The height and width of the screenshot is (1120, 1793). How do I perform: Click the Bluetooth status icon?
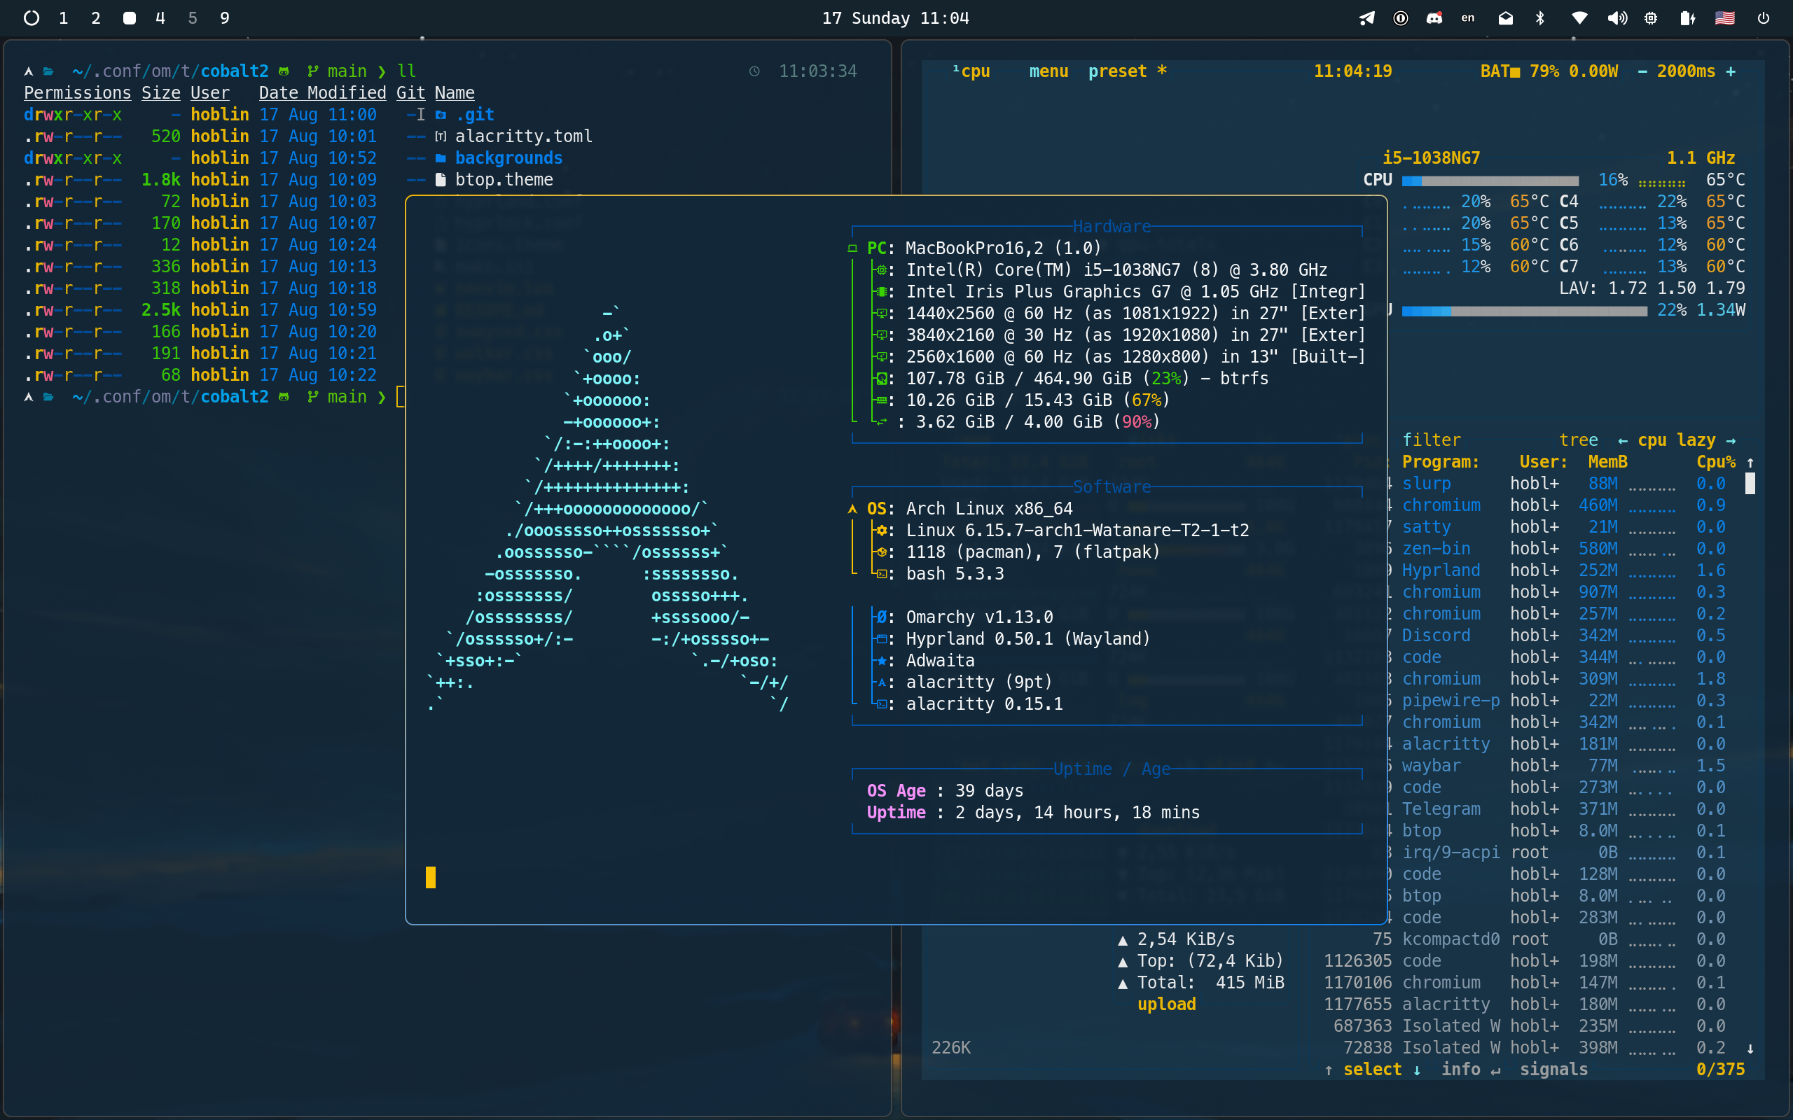pyautogui.click(x=1540, y=17)
